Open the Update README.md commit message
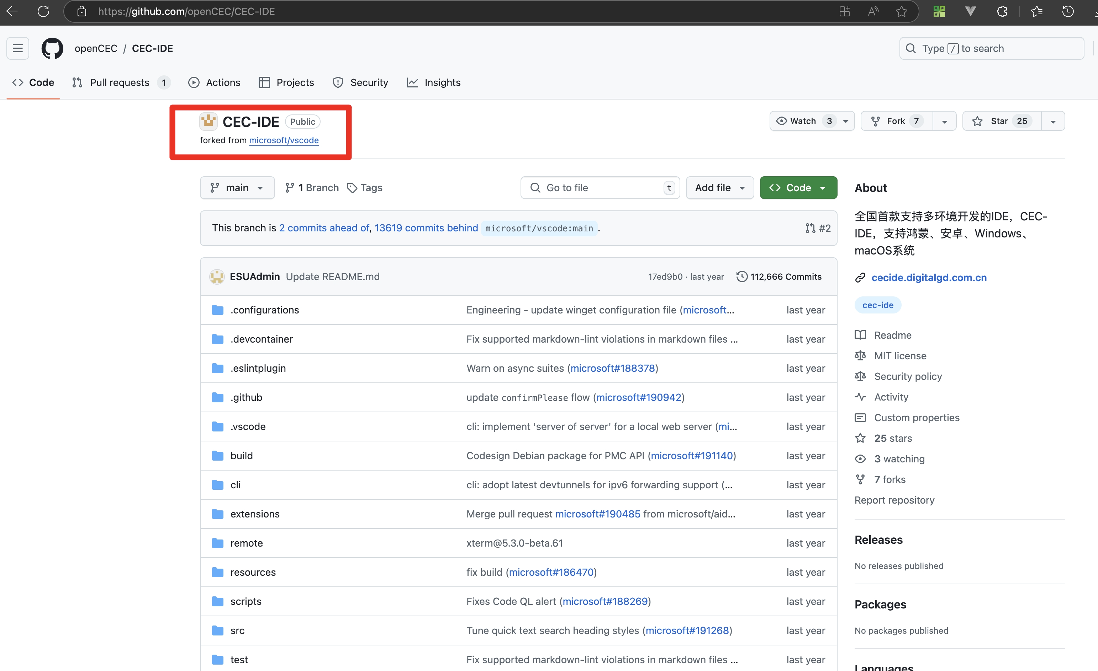The width and height of the screenshot is (1098, 671). (332, 277)
